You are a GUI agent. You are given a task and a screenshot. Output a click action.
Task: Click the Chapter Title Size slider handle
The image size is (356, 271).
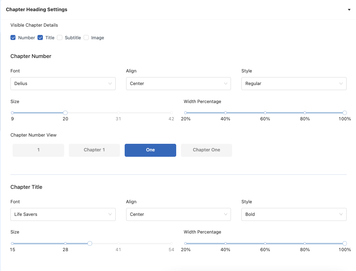(x=90, y=243)
